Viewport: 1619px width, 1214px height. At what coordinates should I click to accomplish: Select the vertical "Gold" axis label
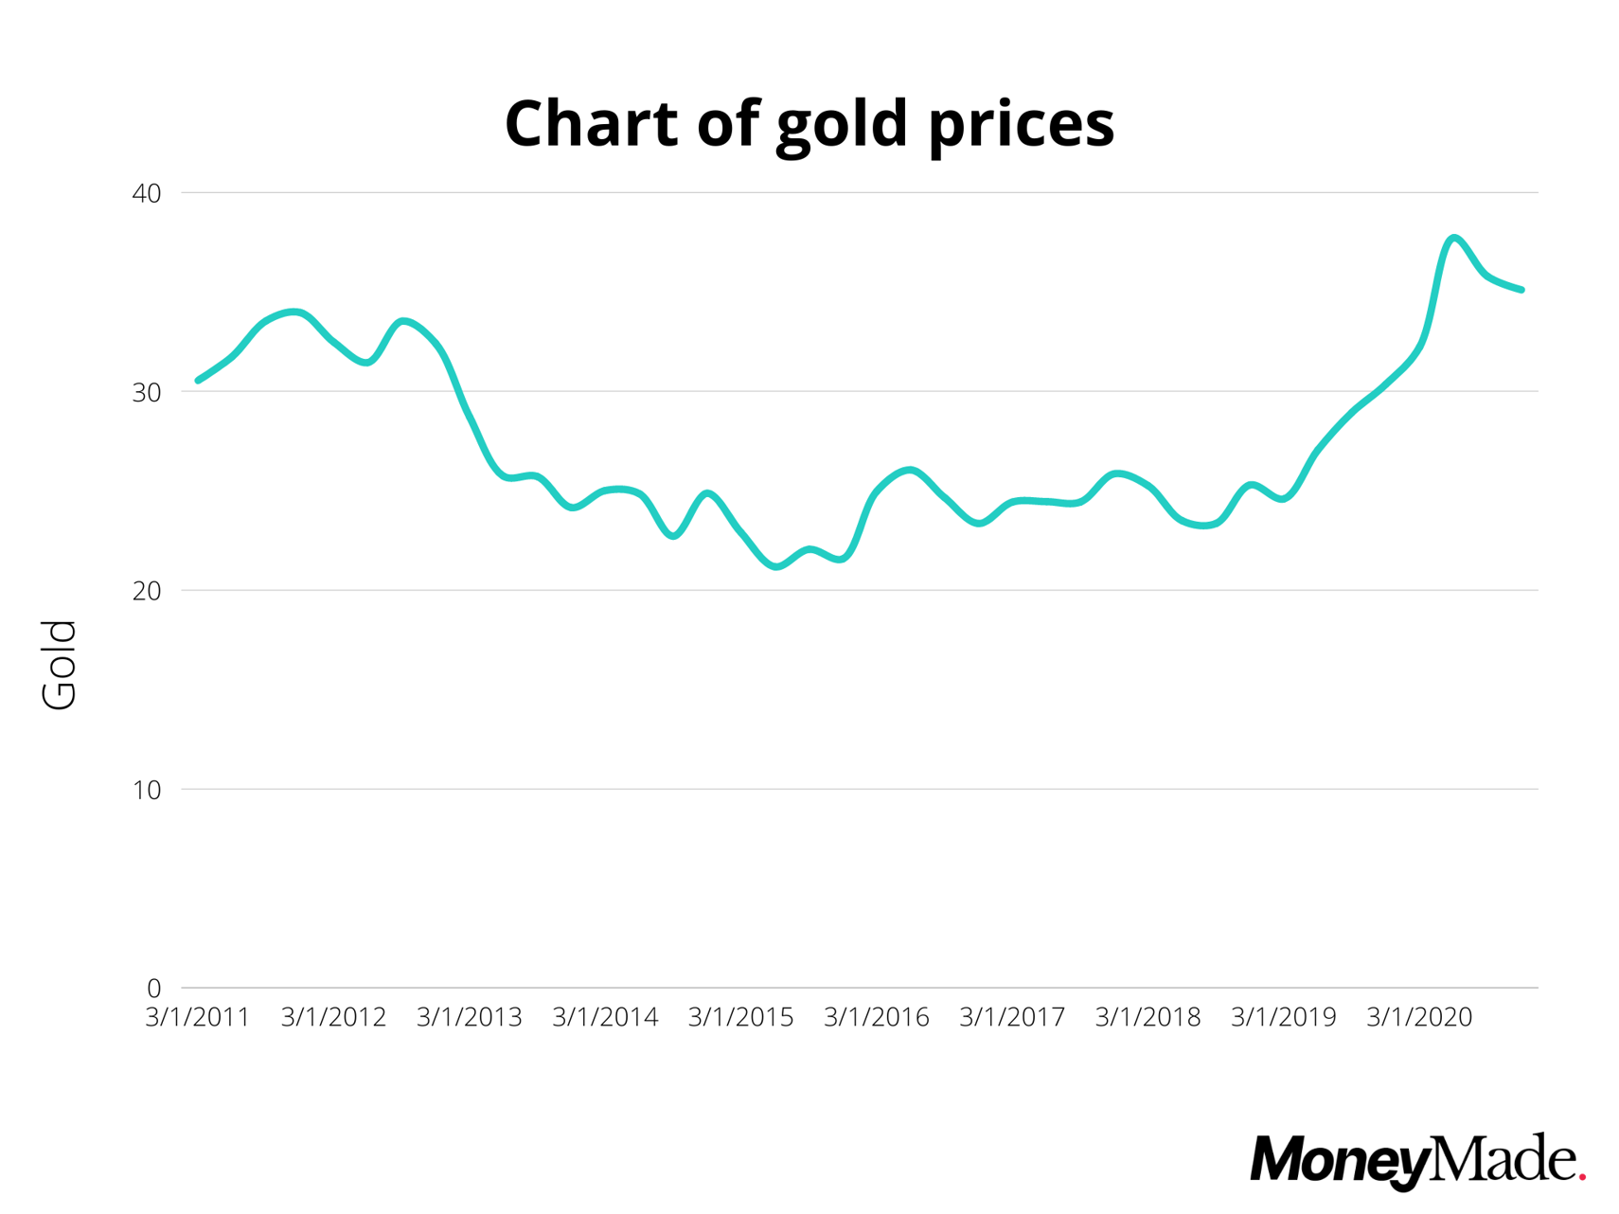coord(59,665)
